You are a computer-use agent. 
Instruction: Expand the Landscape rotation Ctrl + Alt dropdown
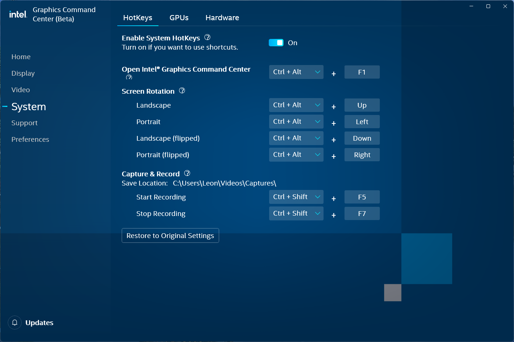pyautogui.click(x=296, y=105)
